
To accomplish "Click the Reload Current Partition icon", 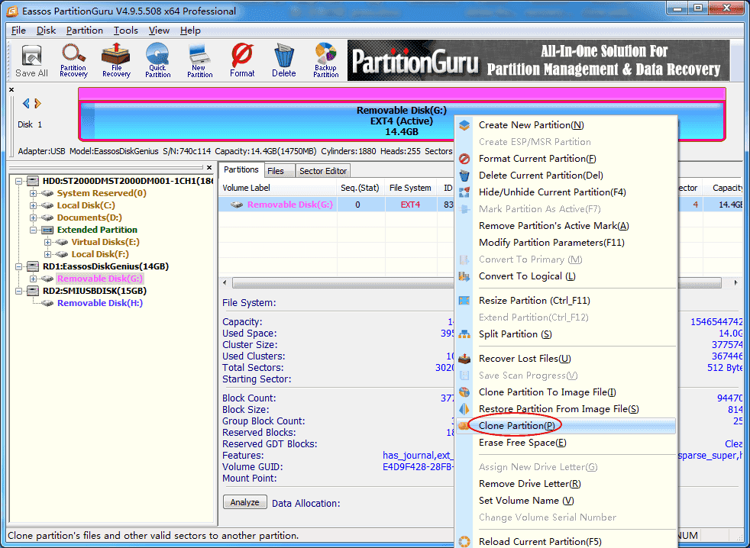I will click(x=464, y=542).
